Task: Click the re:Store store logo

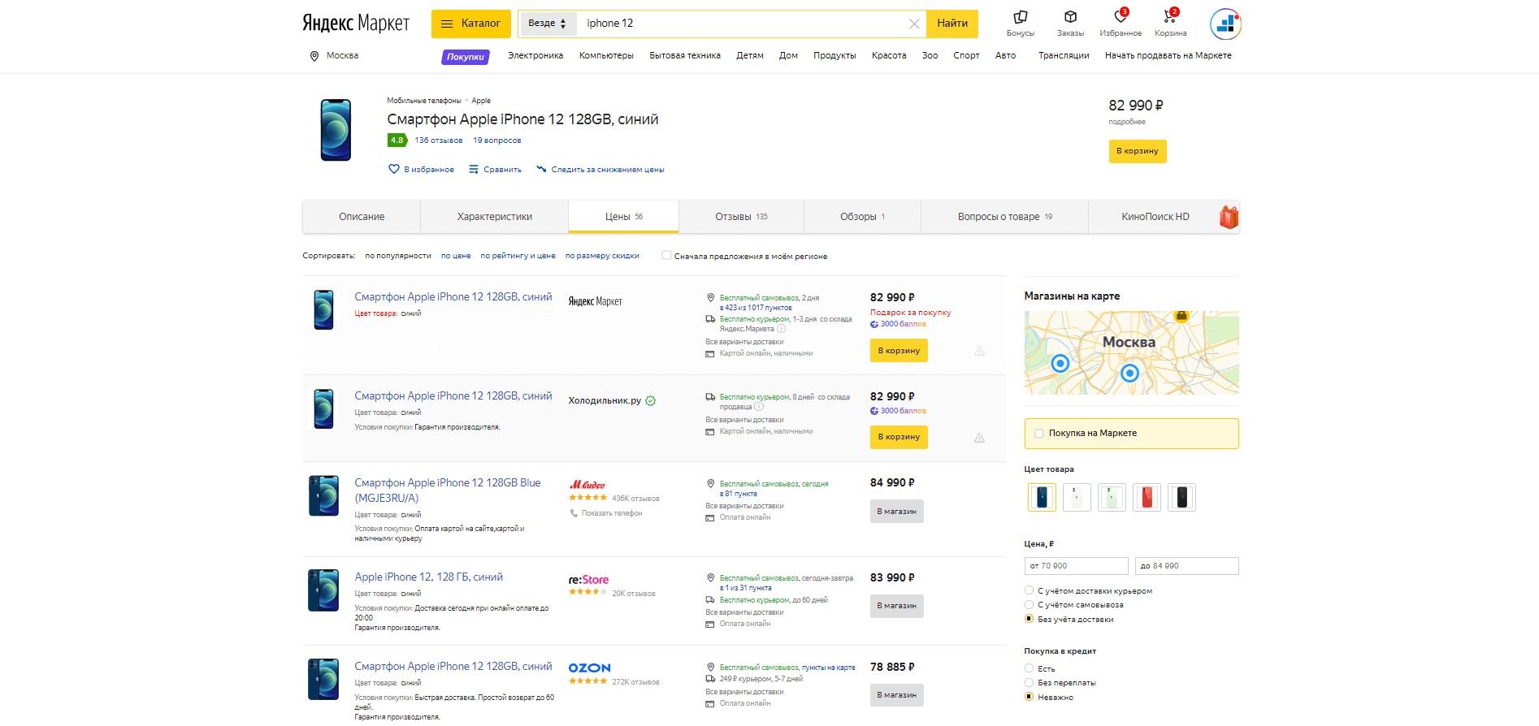Action: coord(588,580)
